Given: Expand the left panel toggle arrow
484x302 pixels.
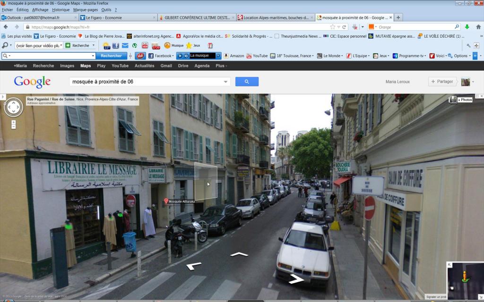Looking at the screenshot, I should coord(3,97).
